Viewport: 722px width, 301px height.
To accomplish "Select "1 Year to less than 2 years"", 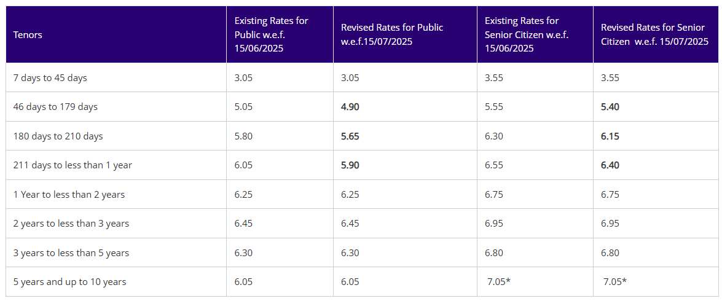I will (69, 195).
